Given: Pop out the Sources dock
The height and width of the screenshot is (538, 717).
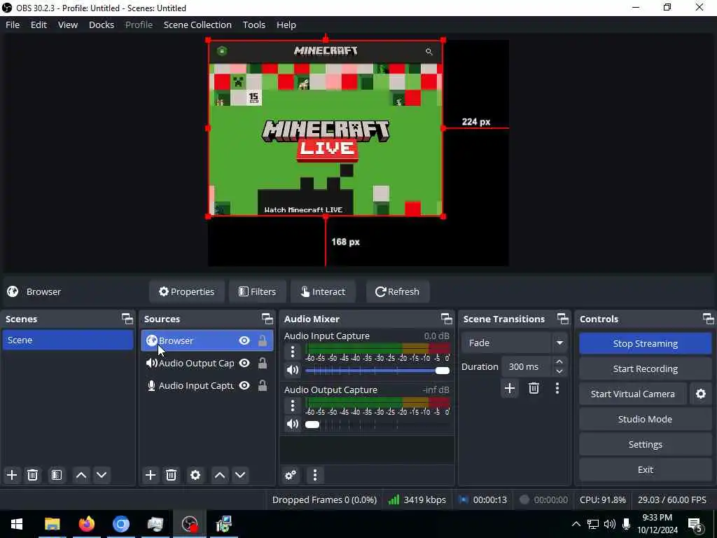Looking at the screenshot, I should pyautogui.click(x=267, y=319).
